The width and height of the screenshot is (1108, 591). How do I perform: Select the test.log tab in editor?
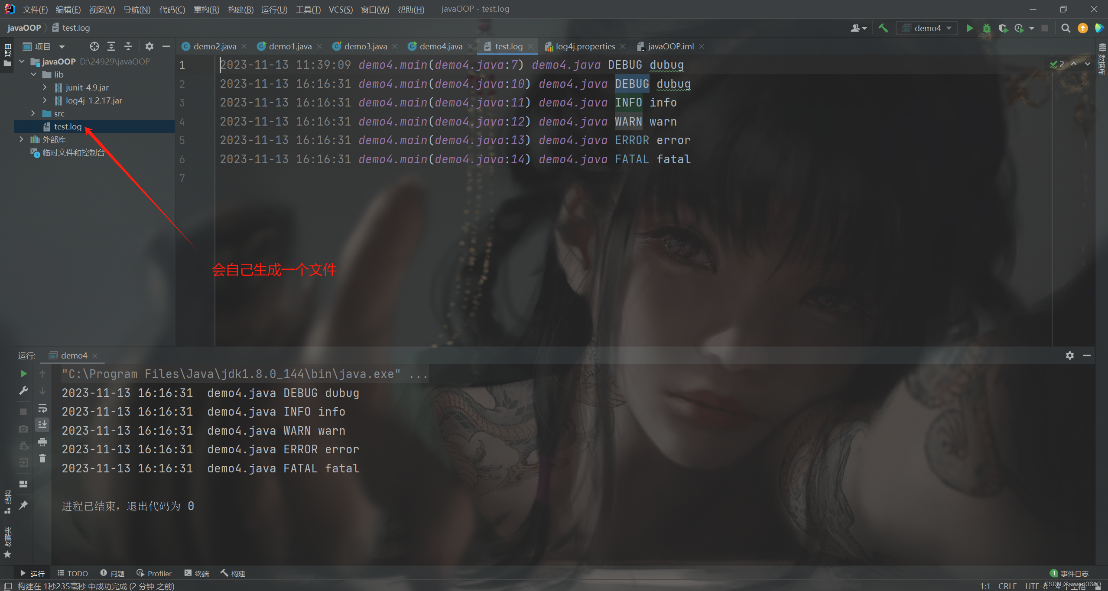[x=506, y=46]
